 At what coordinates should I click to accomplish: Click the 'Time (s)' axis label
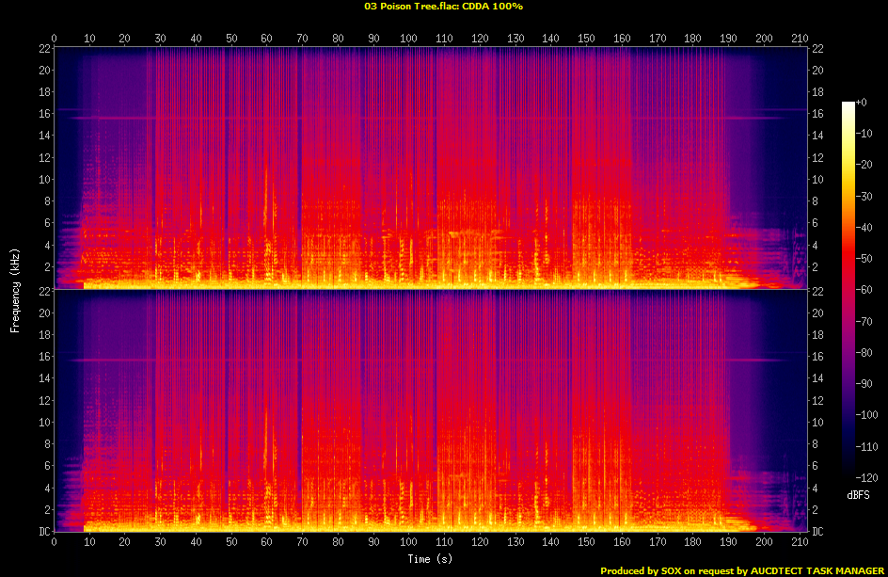click(430, 559)
